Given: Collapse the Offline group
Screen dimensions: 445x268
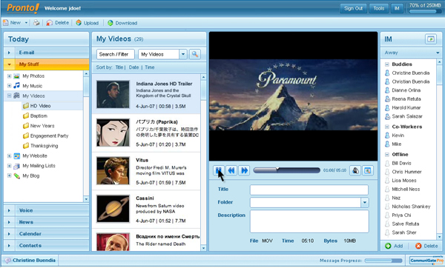Looking at the screenshot, I should tap(387, 155).
